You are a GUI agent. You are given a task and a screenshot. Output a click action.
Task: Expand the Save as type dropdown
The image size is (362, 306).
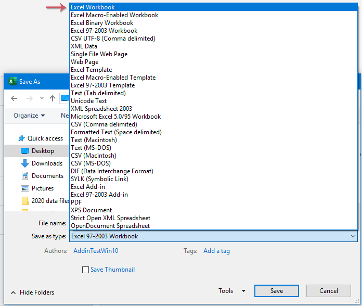pyautogui.click(x=353, y=236)
